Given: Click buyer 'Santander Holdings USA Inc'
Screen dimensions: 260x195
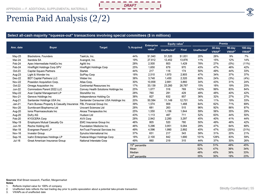Looking at the screenshot, I should pyautogui.click(x=44, y=100).
